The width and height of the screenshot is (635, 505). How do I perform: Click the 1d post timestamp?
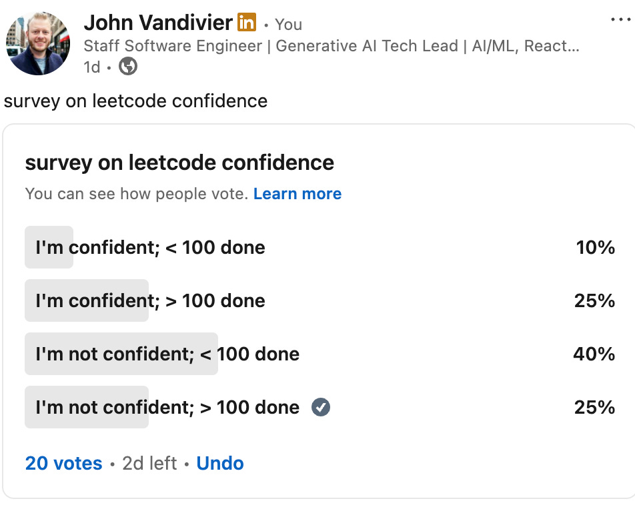[92, 67]
